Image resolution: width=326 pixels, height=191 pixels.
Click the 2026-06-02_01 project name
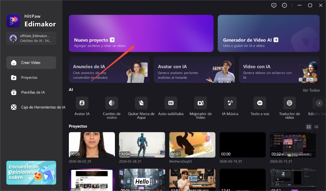[80, 162]
